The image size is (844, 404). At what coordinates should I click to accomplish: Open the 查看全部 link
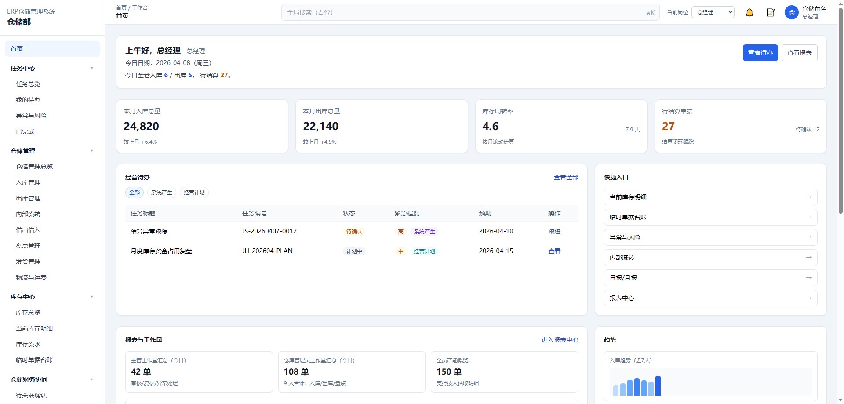click(566, 177)
